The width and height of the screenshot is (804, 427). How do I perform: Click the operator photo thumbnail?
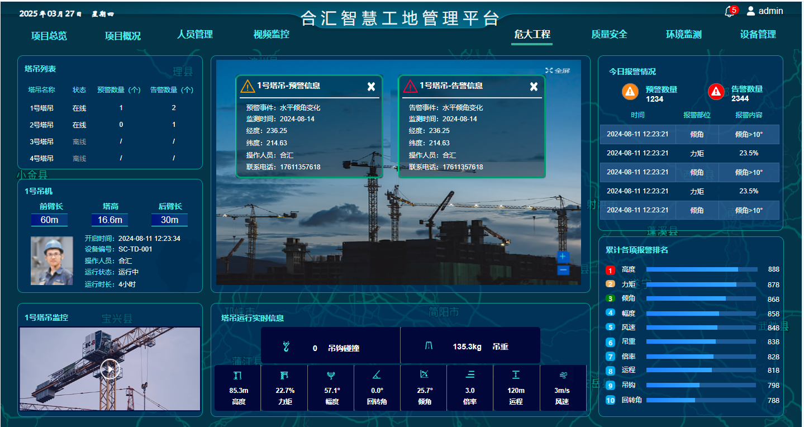pos(51,260)
